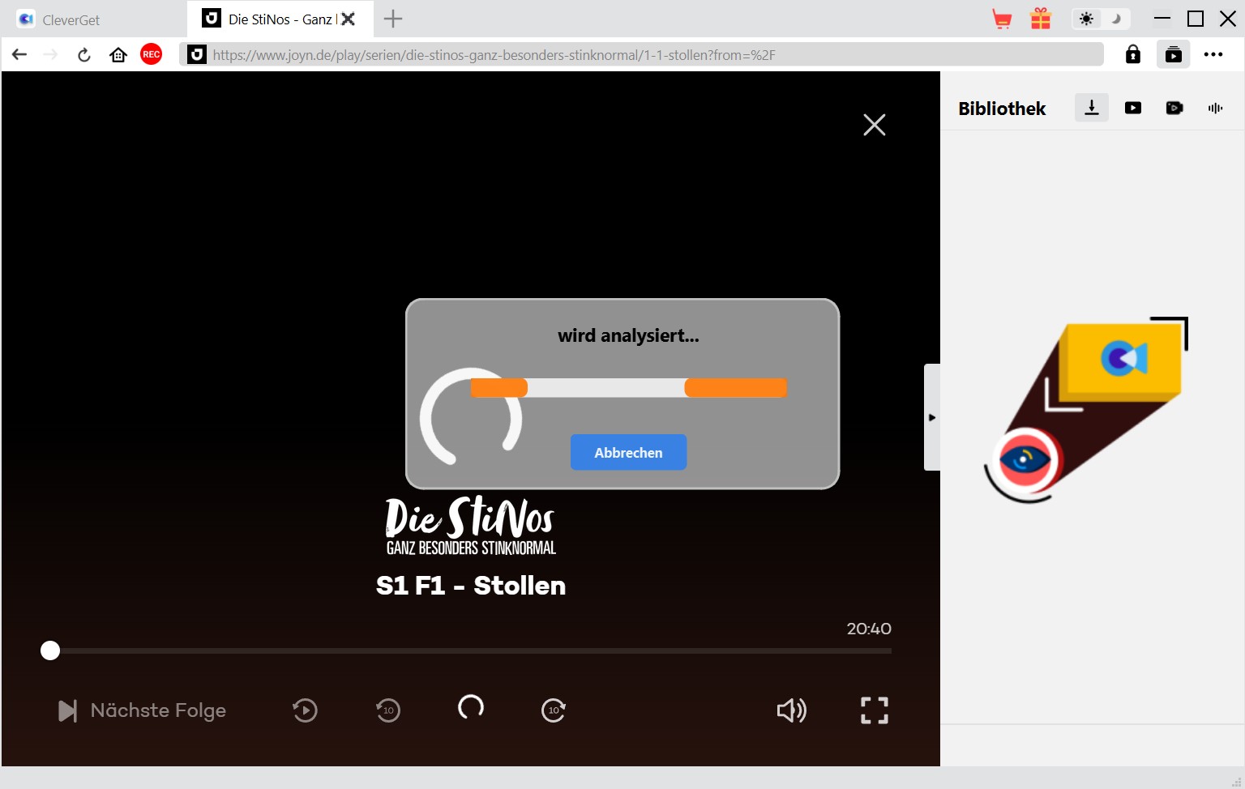Minimize the CleverGet window

tap(1162, 19)
